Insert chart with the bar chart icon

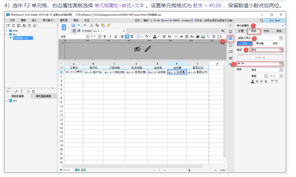(198, 36)
